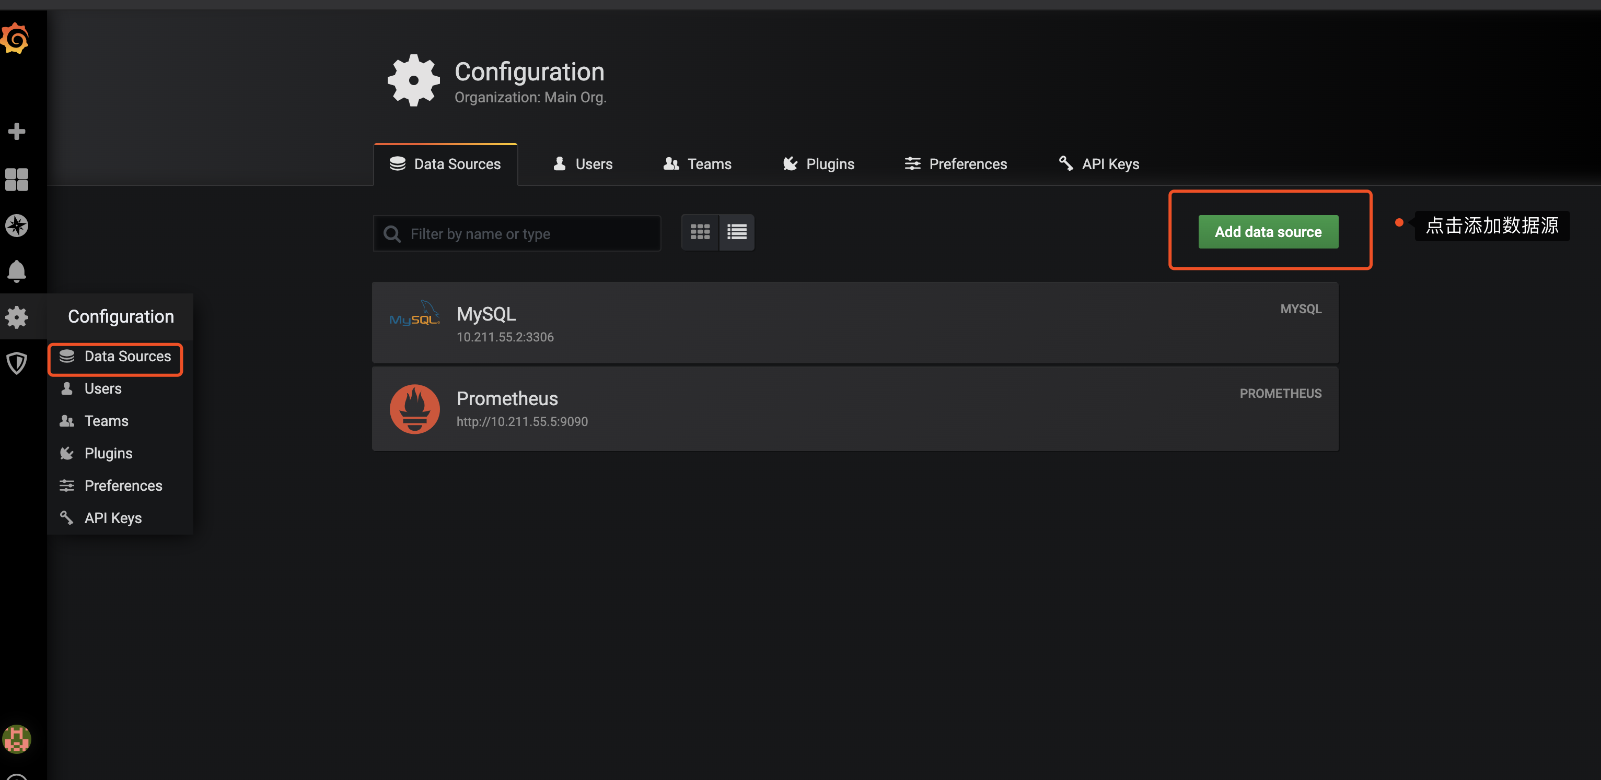Open the Alerting bell icon
This screenshot has width=1601, height=780.
pyautogui.click(x=16, y=271)
